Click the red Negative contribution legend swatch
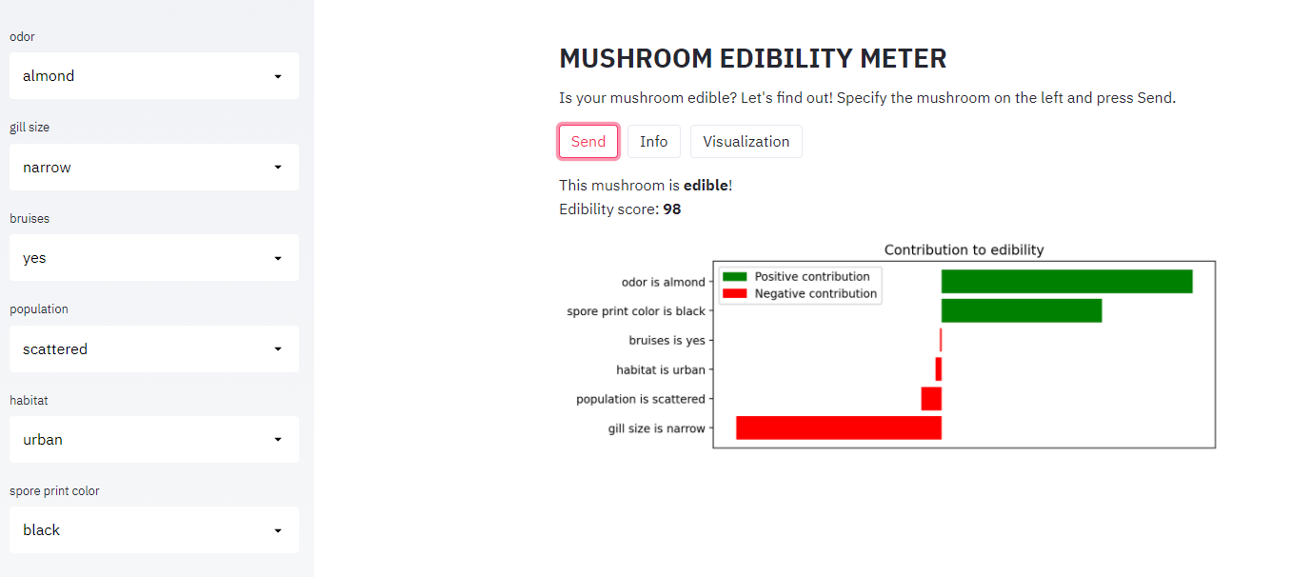This screenshot has width=1293, height=577. 735,294
